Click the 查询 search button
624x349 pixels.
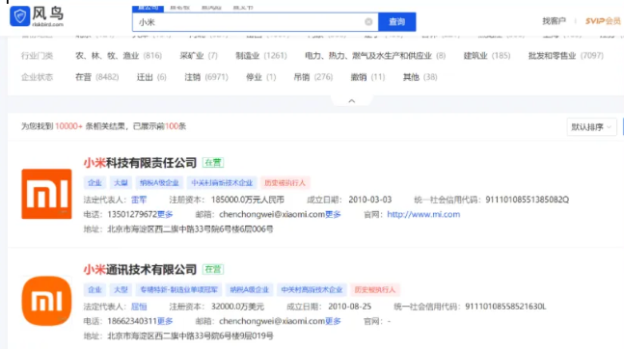[x=396, y=22]
